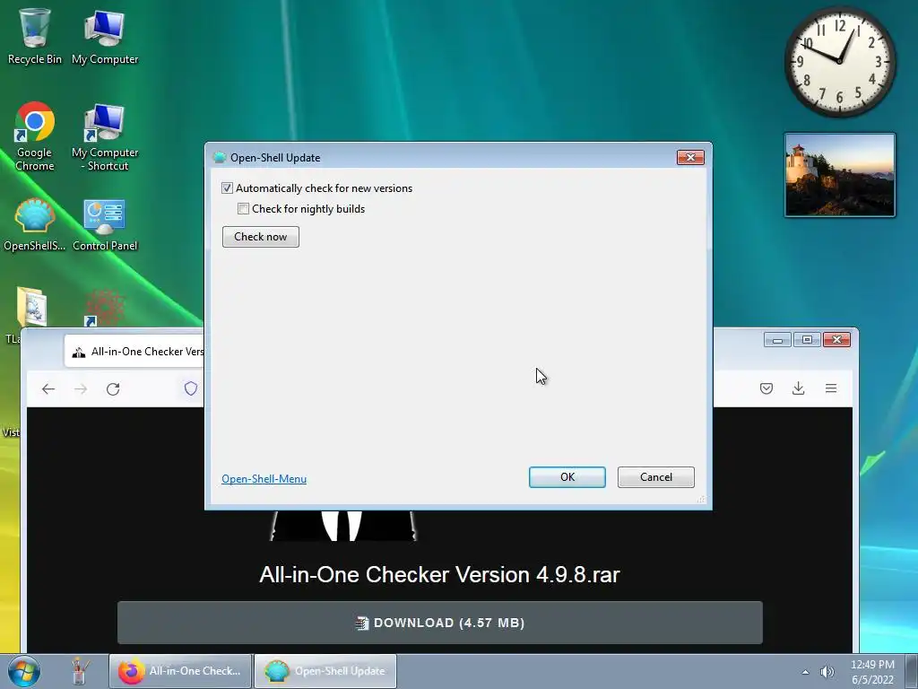Image resolution: width=918 pixels, height=689 pixels.
Task: Close the Open-Shell Update dialog
Action: coord(690,157)
